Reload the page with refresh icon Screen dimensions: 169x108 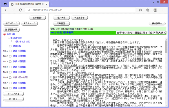[x=21, y=10]
